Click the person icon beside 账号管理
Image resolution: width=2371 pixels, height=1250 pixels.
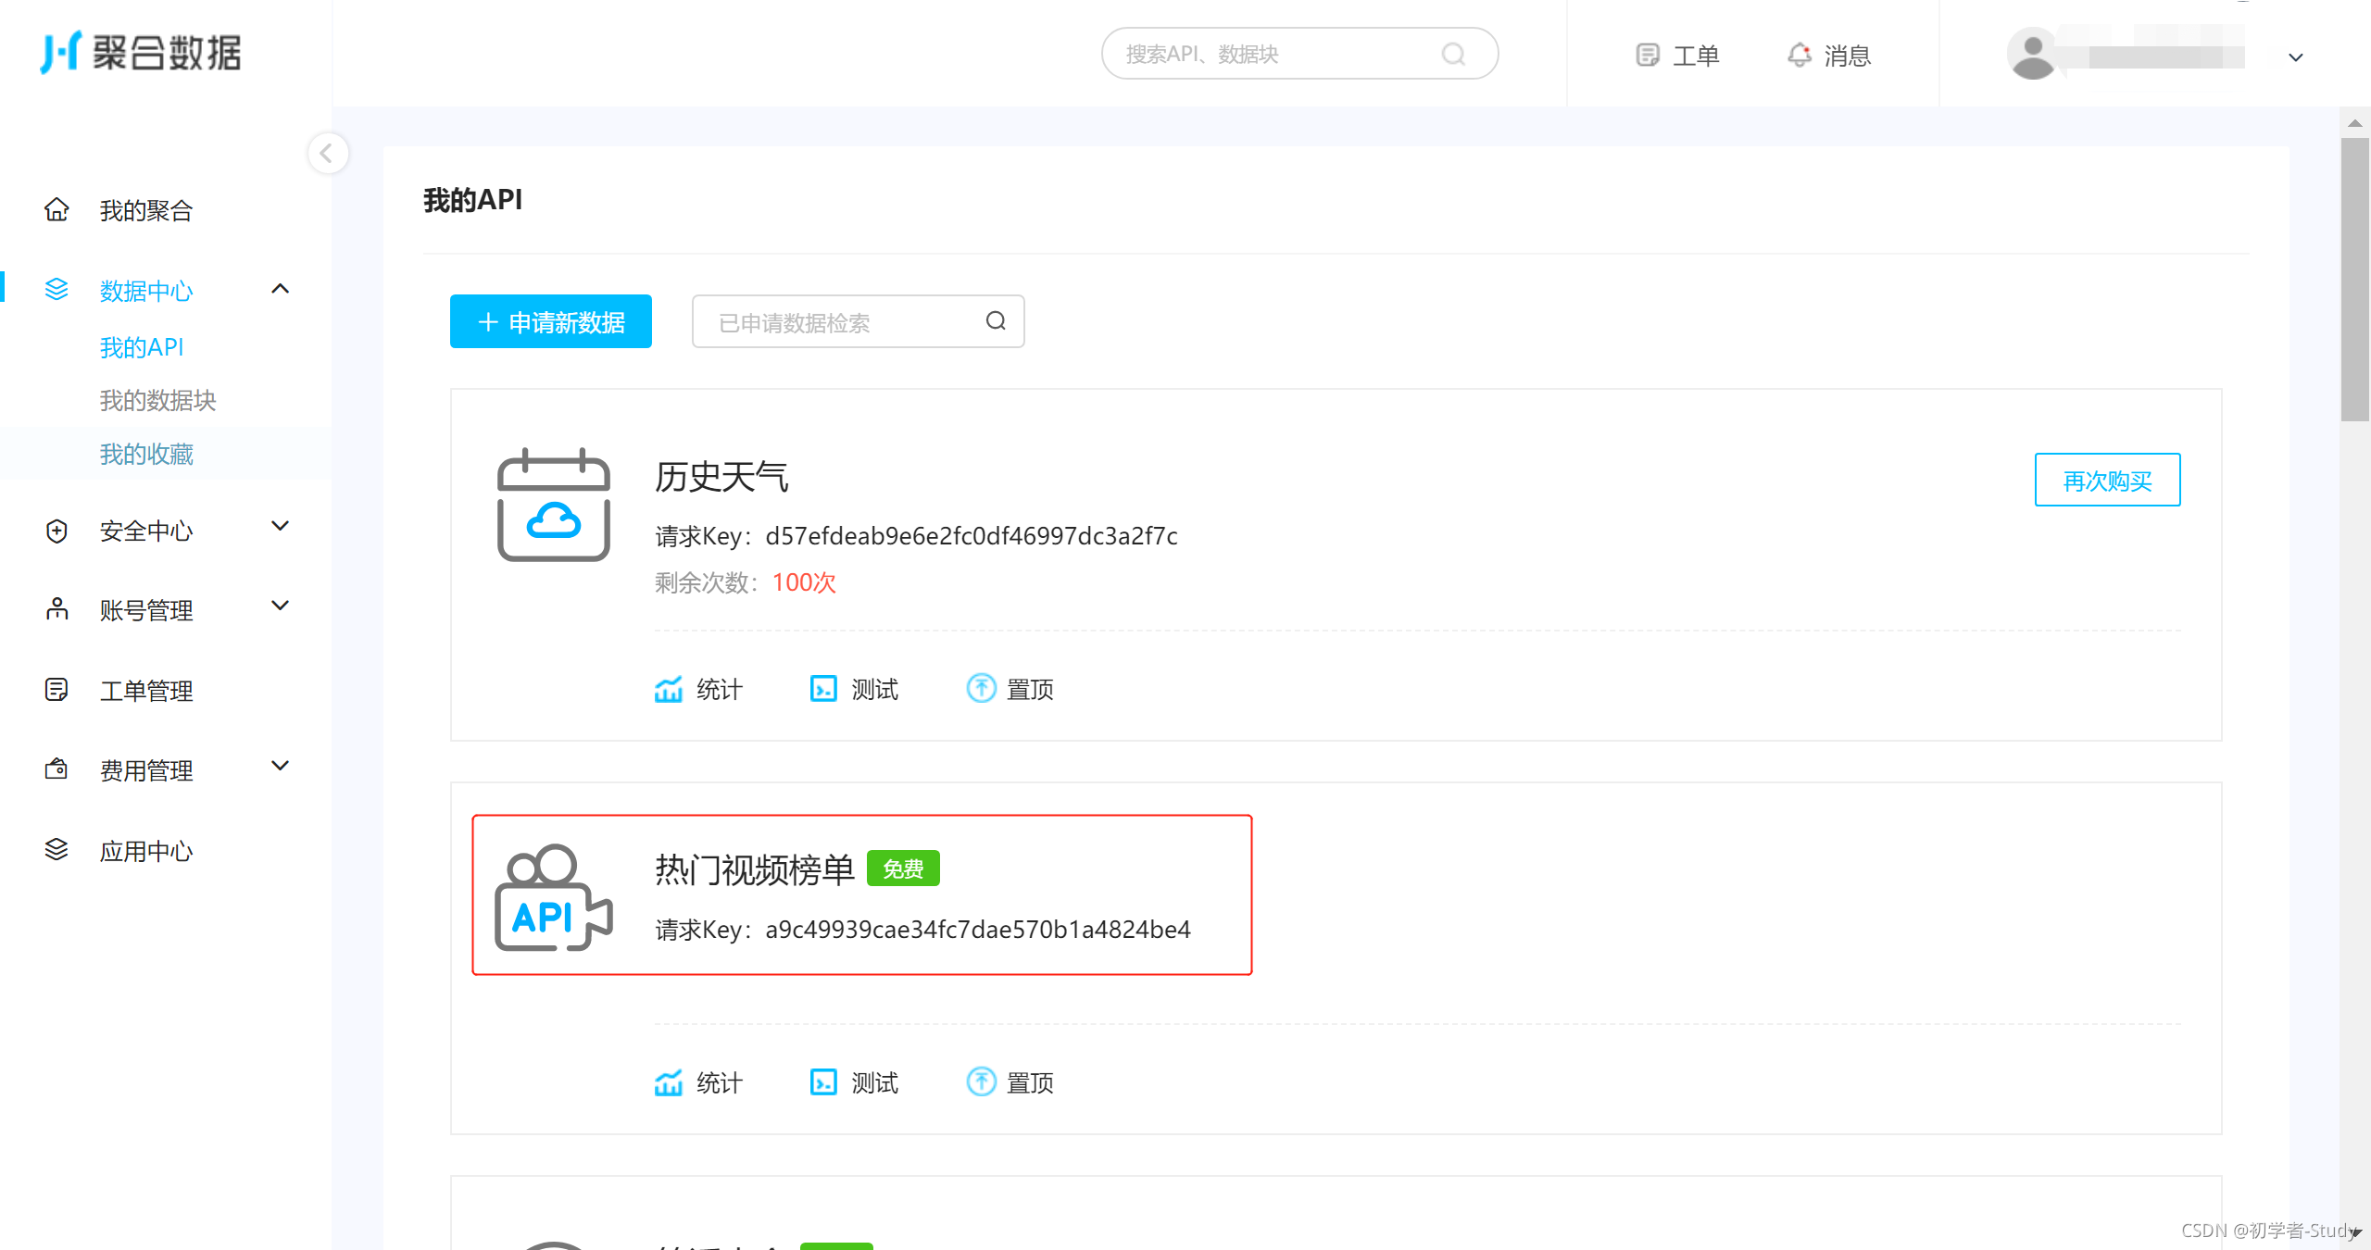pos(56,610)
